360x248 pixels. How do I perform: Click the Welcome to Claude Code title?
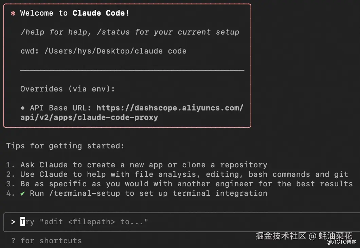point(75,13)
